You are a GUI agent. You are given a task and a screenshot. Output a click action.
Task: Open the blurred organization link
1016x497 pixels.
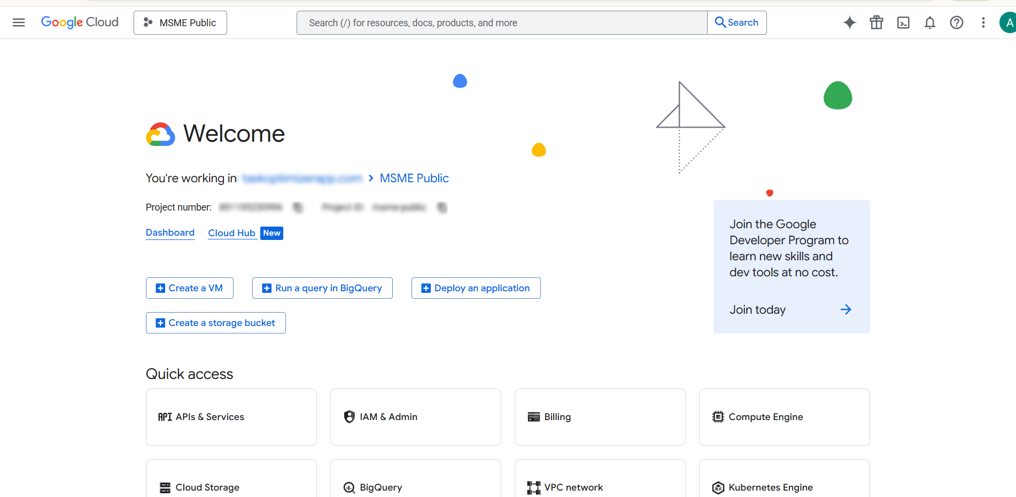click(302, 178)
